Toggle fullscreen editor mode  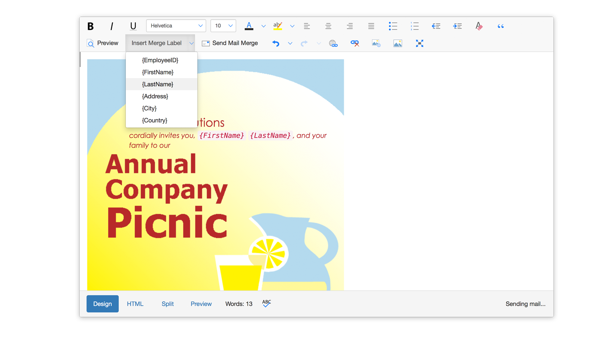(x=419, y=43)
